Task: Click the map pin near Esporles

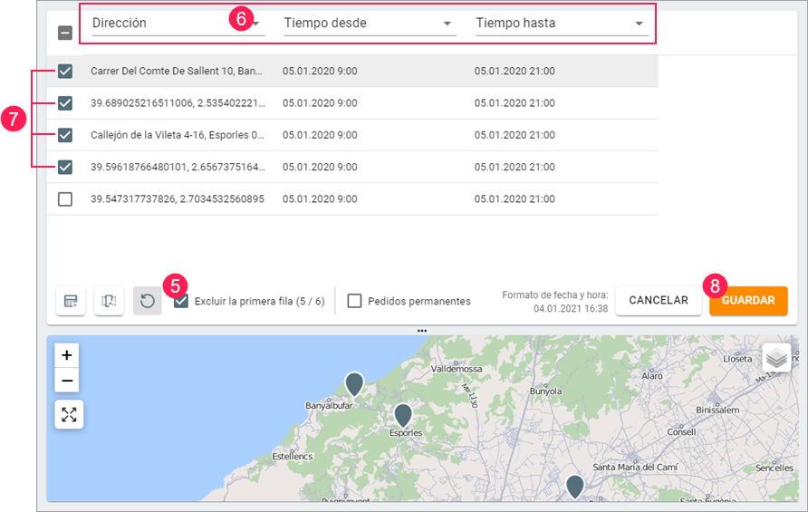Action: click(x=403, y=415)
